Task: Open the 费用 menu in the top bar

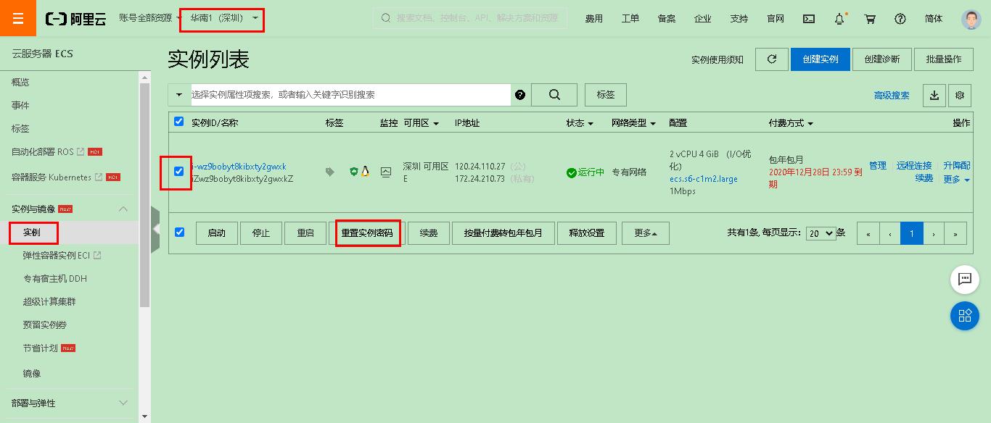Action: 594,18
